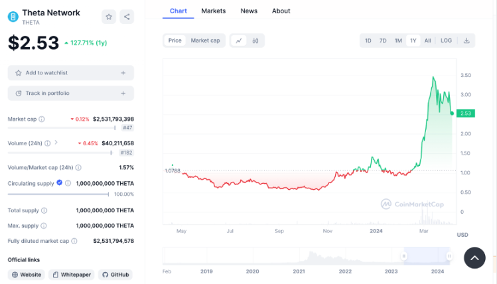The width and height of the screenshot is (497, 284).
Task: Click the #182 volume rank badge
Action: click(x=126, y=153)
